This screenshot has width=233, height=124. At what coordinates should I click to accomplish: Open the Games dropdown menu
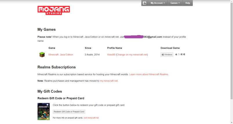(x=175, y=3)
